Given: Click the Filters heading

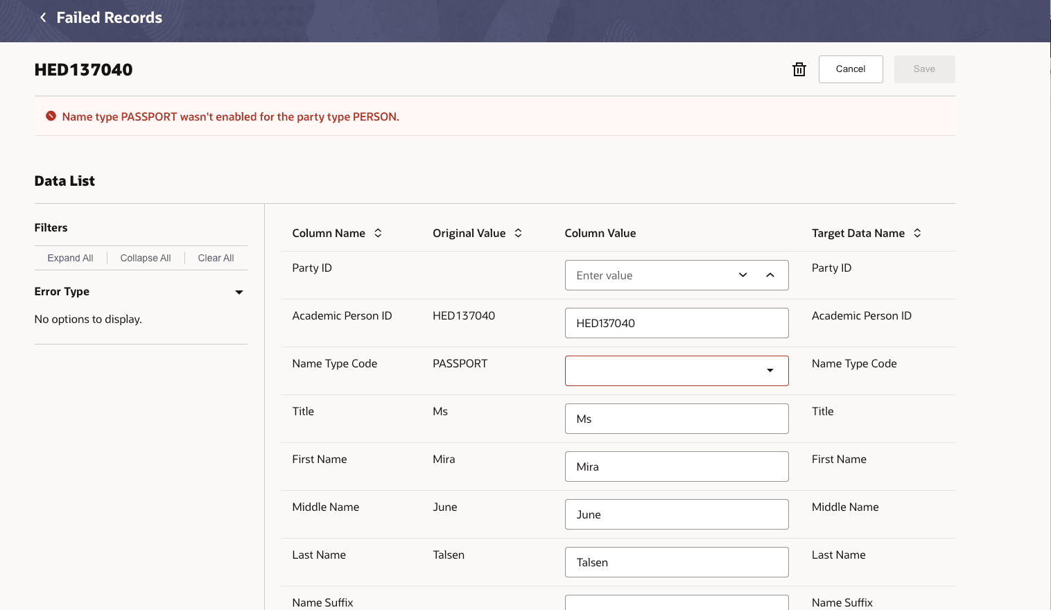Looking at the screenshot, I should pyautogui.click(x=51, y=227).
